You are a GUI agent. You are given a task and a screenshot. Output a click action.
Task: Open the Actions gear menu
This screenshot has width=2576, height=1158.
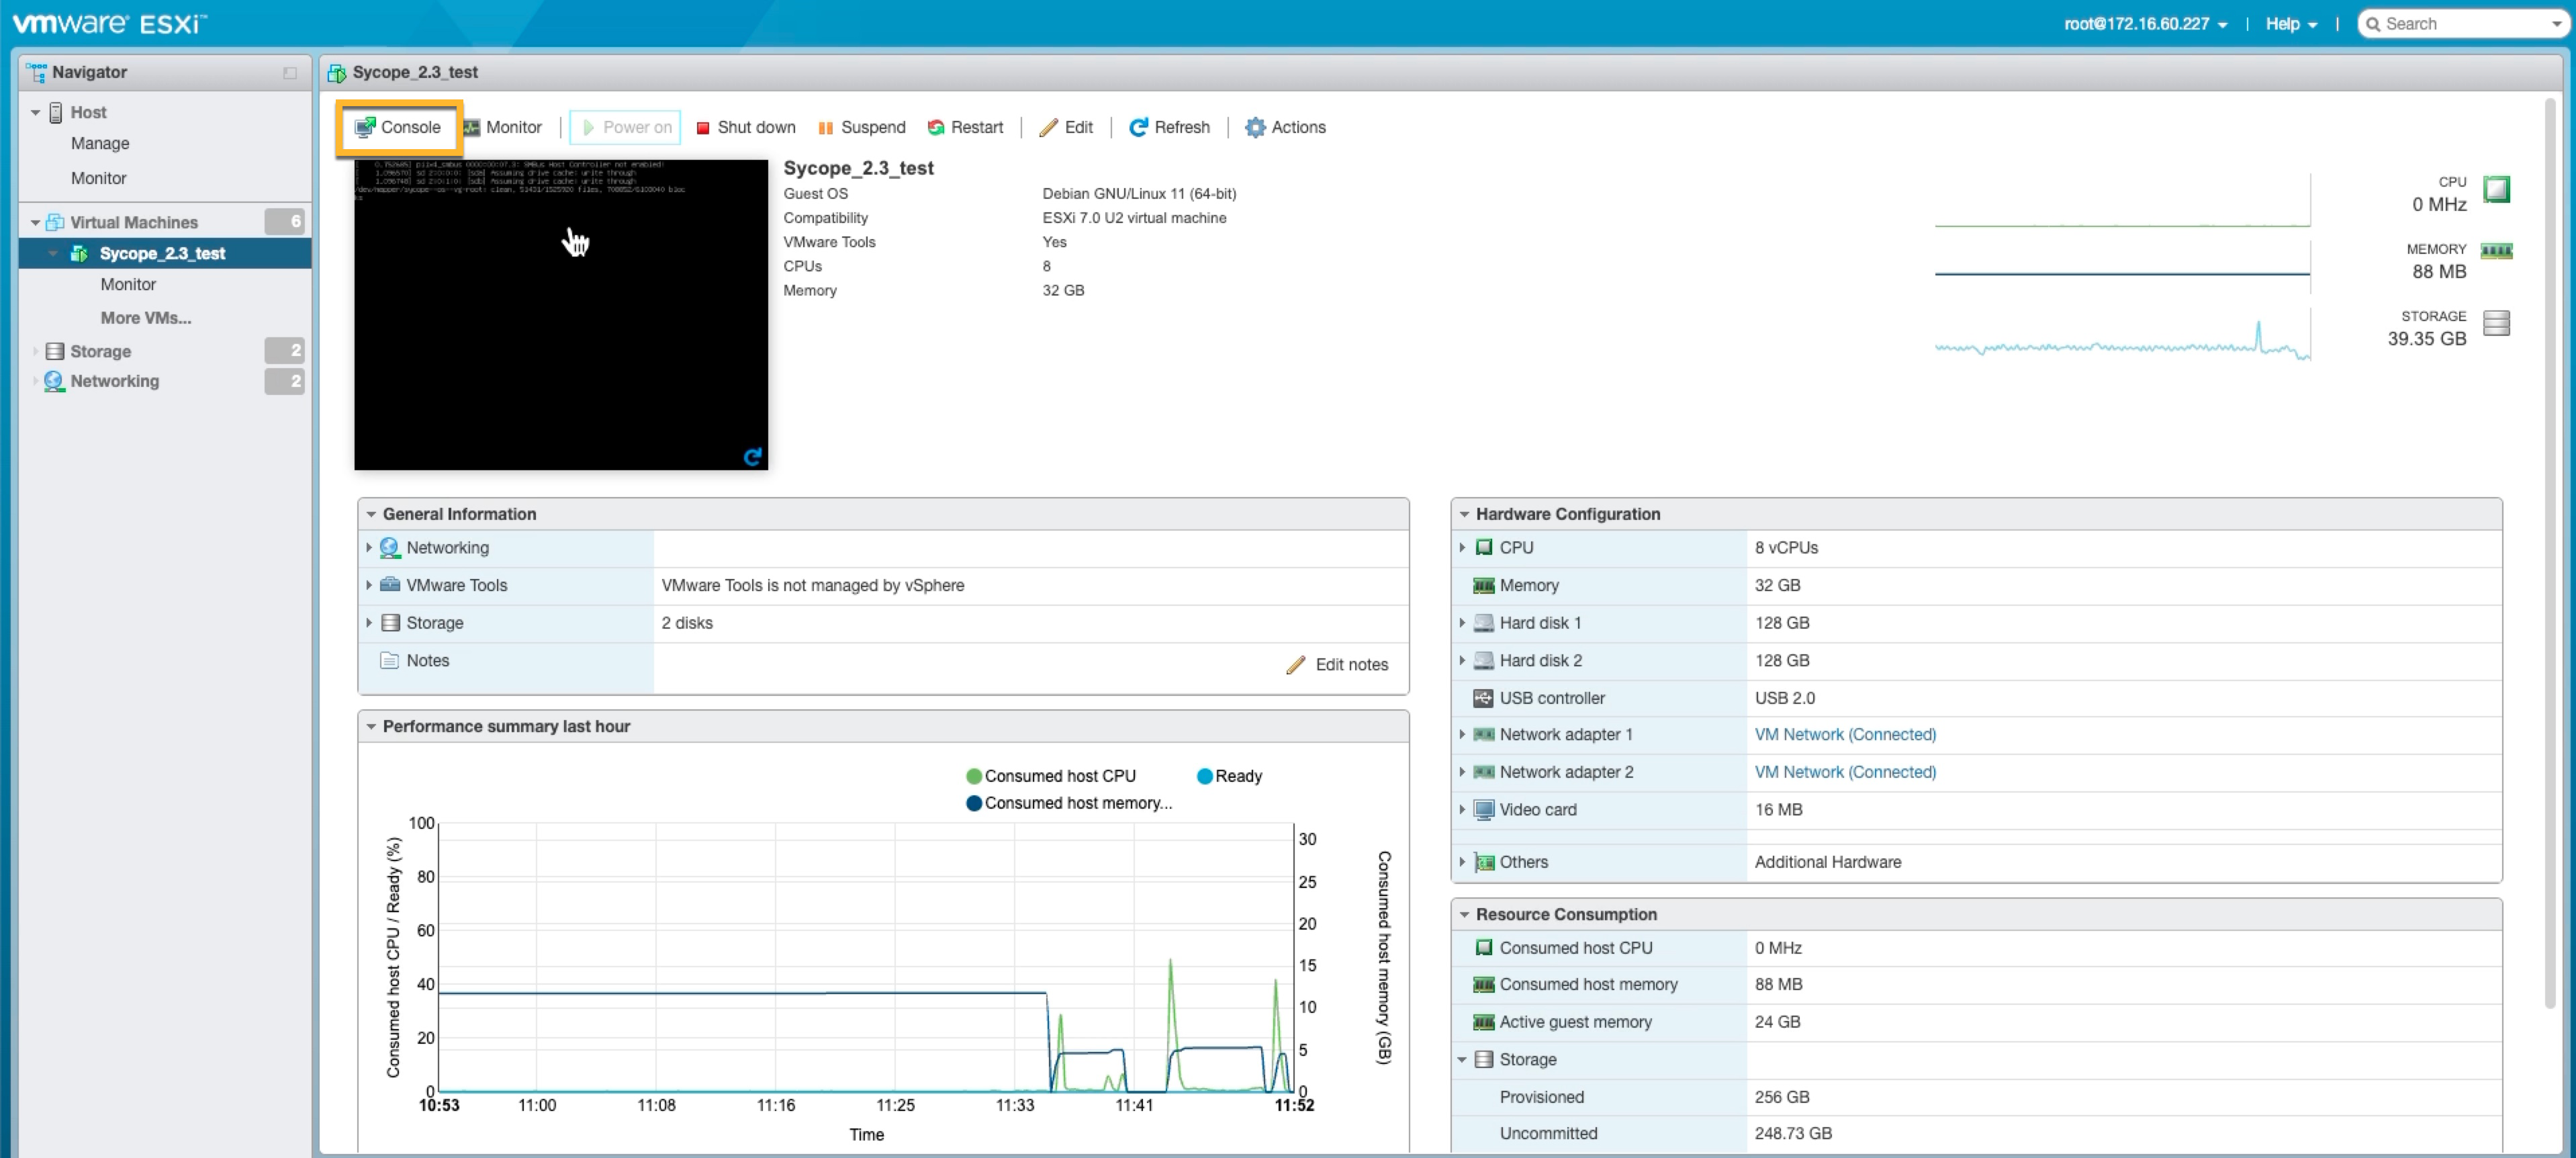(1285, 127)
